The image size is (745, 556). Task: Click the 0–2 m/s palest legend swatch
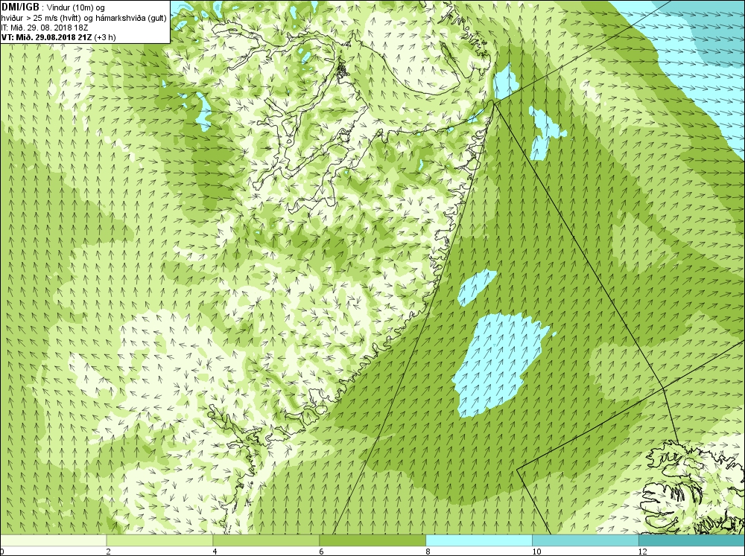[53, 540]
